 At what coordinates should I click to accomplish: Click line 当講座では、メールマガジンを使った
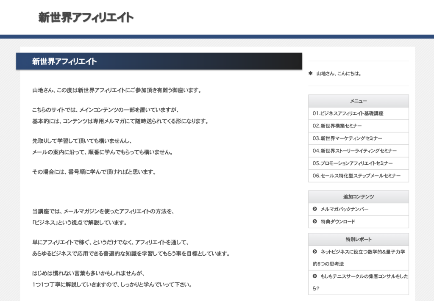103,211
